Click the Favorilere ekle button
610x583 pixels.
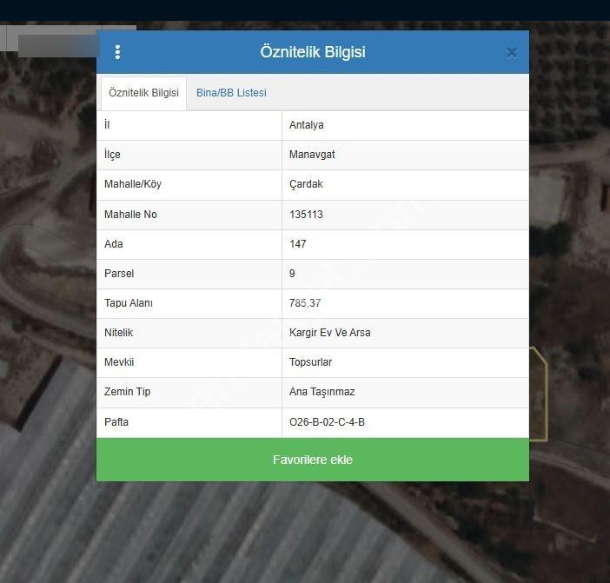point(313,460)
